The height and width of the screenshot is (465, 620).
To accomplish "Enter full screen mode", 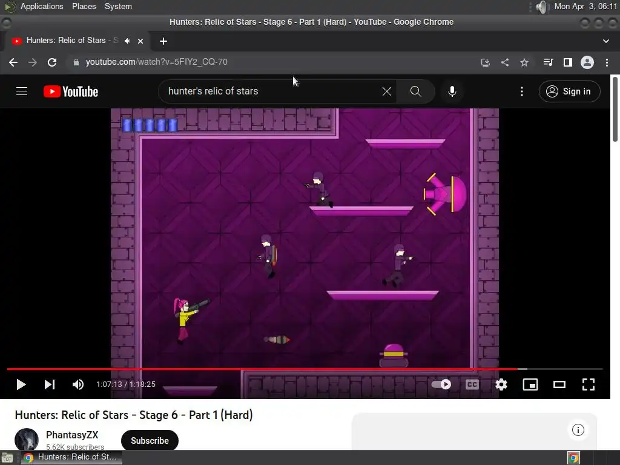I will 589,384.
